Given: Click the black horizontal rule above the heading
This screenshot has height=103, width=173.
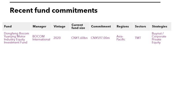Looking at the screenshot, I should [85, 2].
